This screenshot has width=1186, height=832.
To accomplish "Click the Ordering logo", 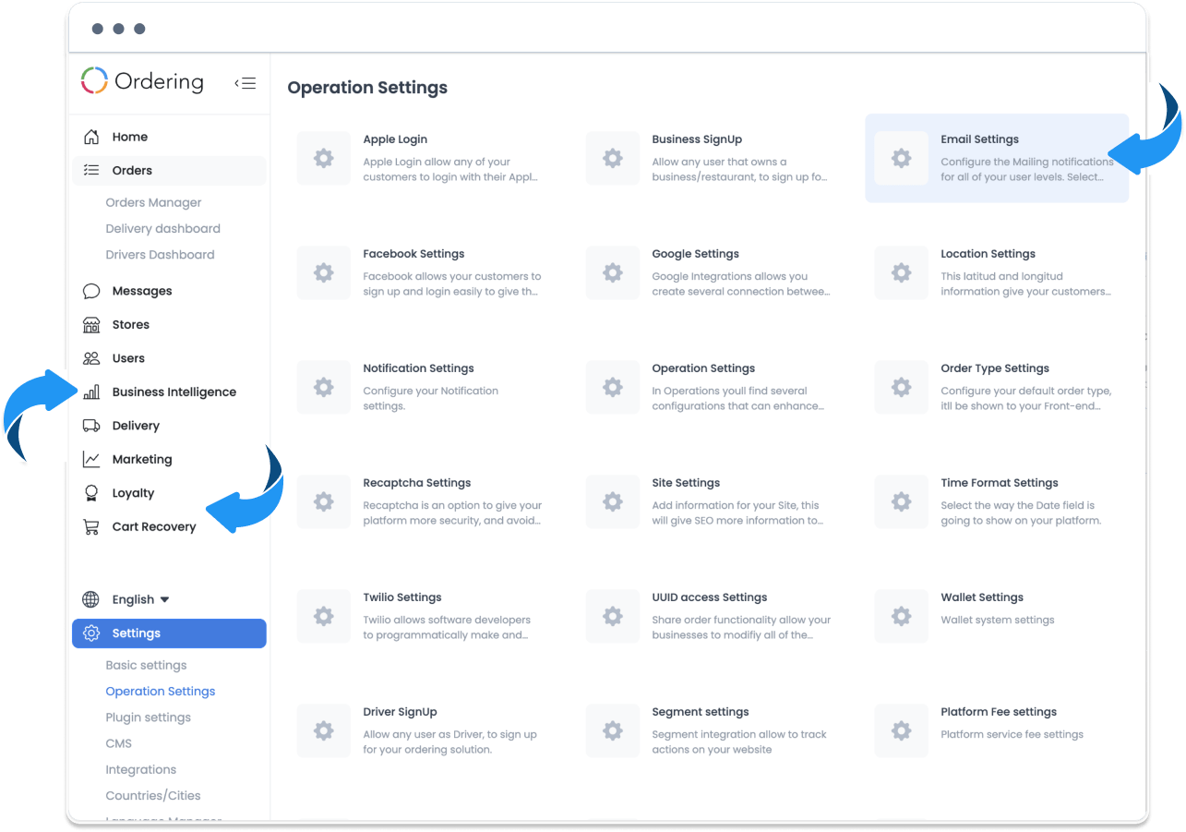I will [x=142, y=81].
